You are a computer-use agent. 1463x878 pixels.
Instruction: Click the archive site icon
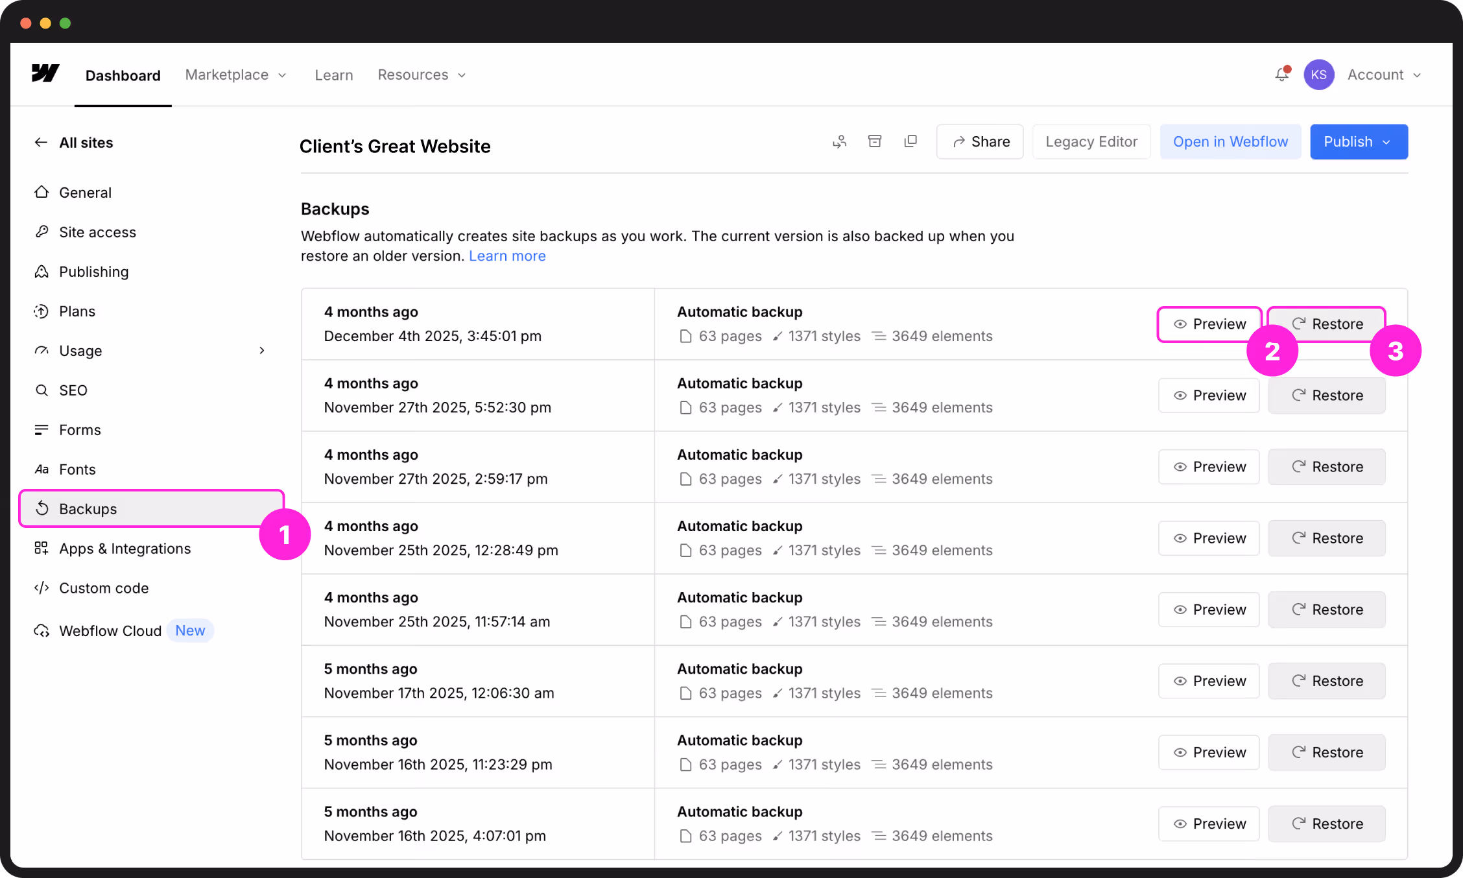pos(875,141)
